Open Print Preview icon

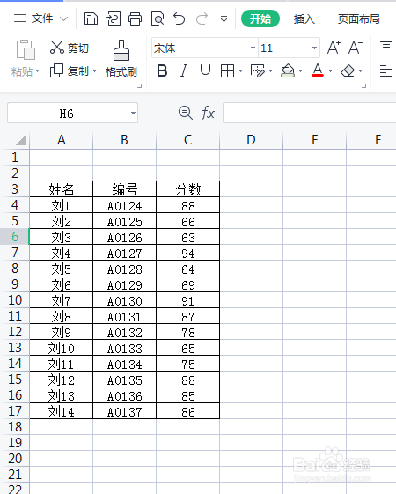point(158,18)
